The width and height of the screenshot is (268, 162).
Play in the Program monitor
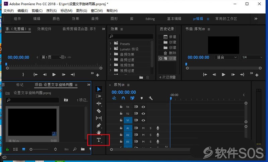coord(223,75)
